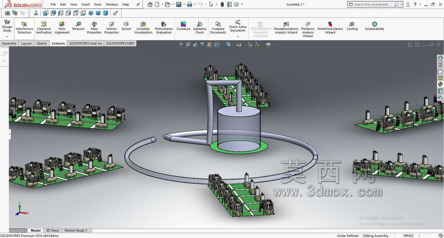444x238 pixels.
Task: Open the Save dropdown arrow
Action: [x=184, y=4]
